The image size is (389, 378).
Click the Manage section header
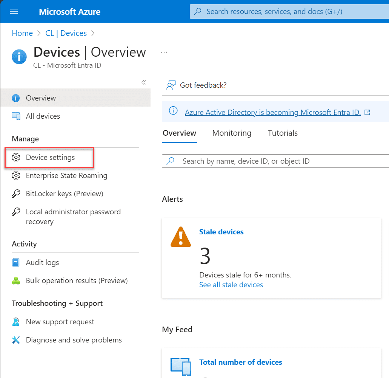(x=25, y=139)
